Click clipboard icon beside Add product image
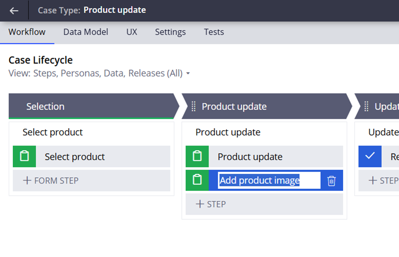Viewport: 399px width, 257px height. click(197, 180)
